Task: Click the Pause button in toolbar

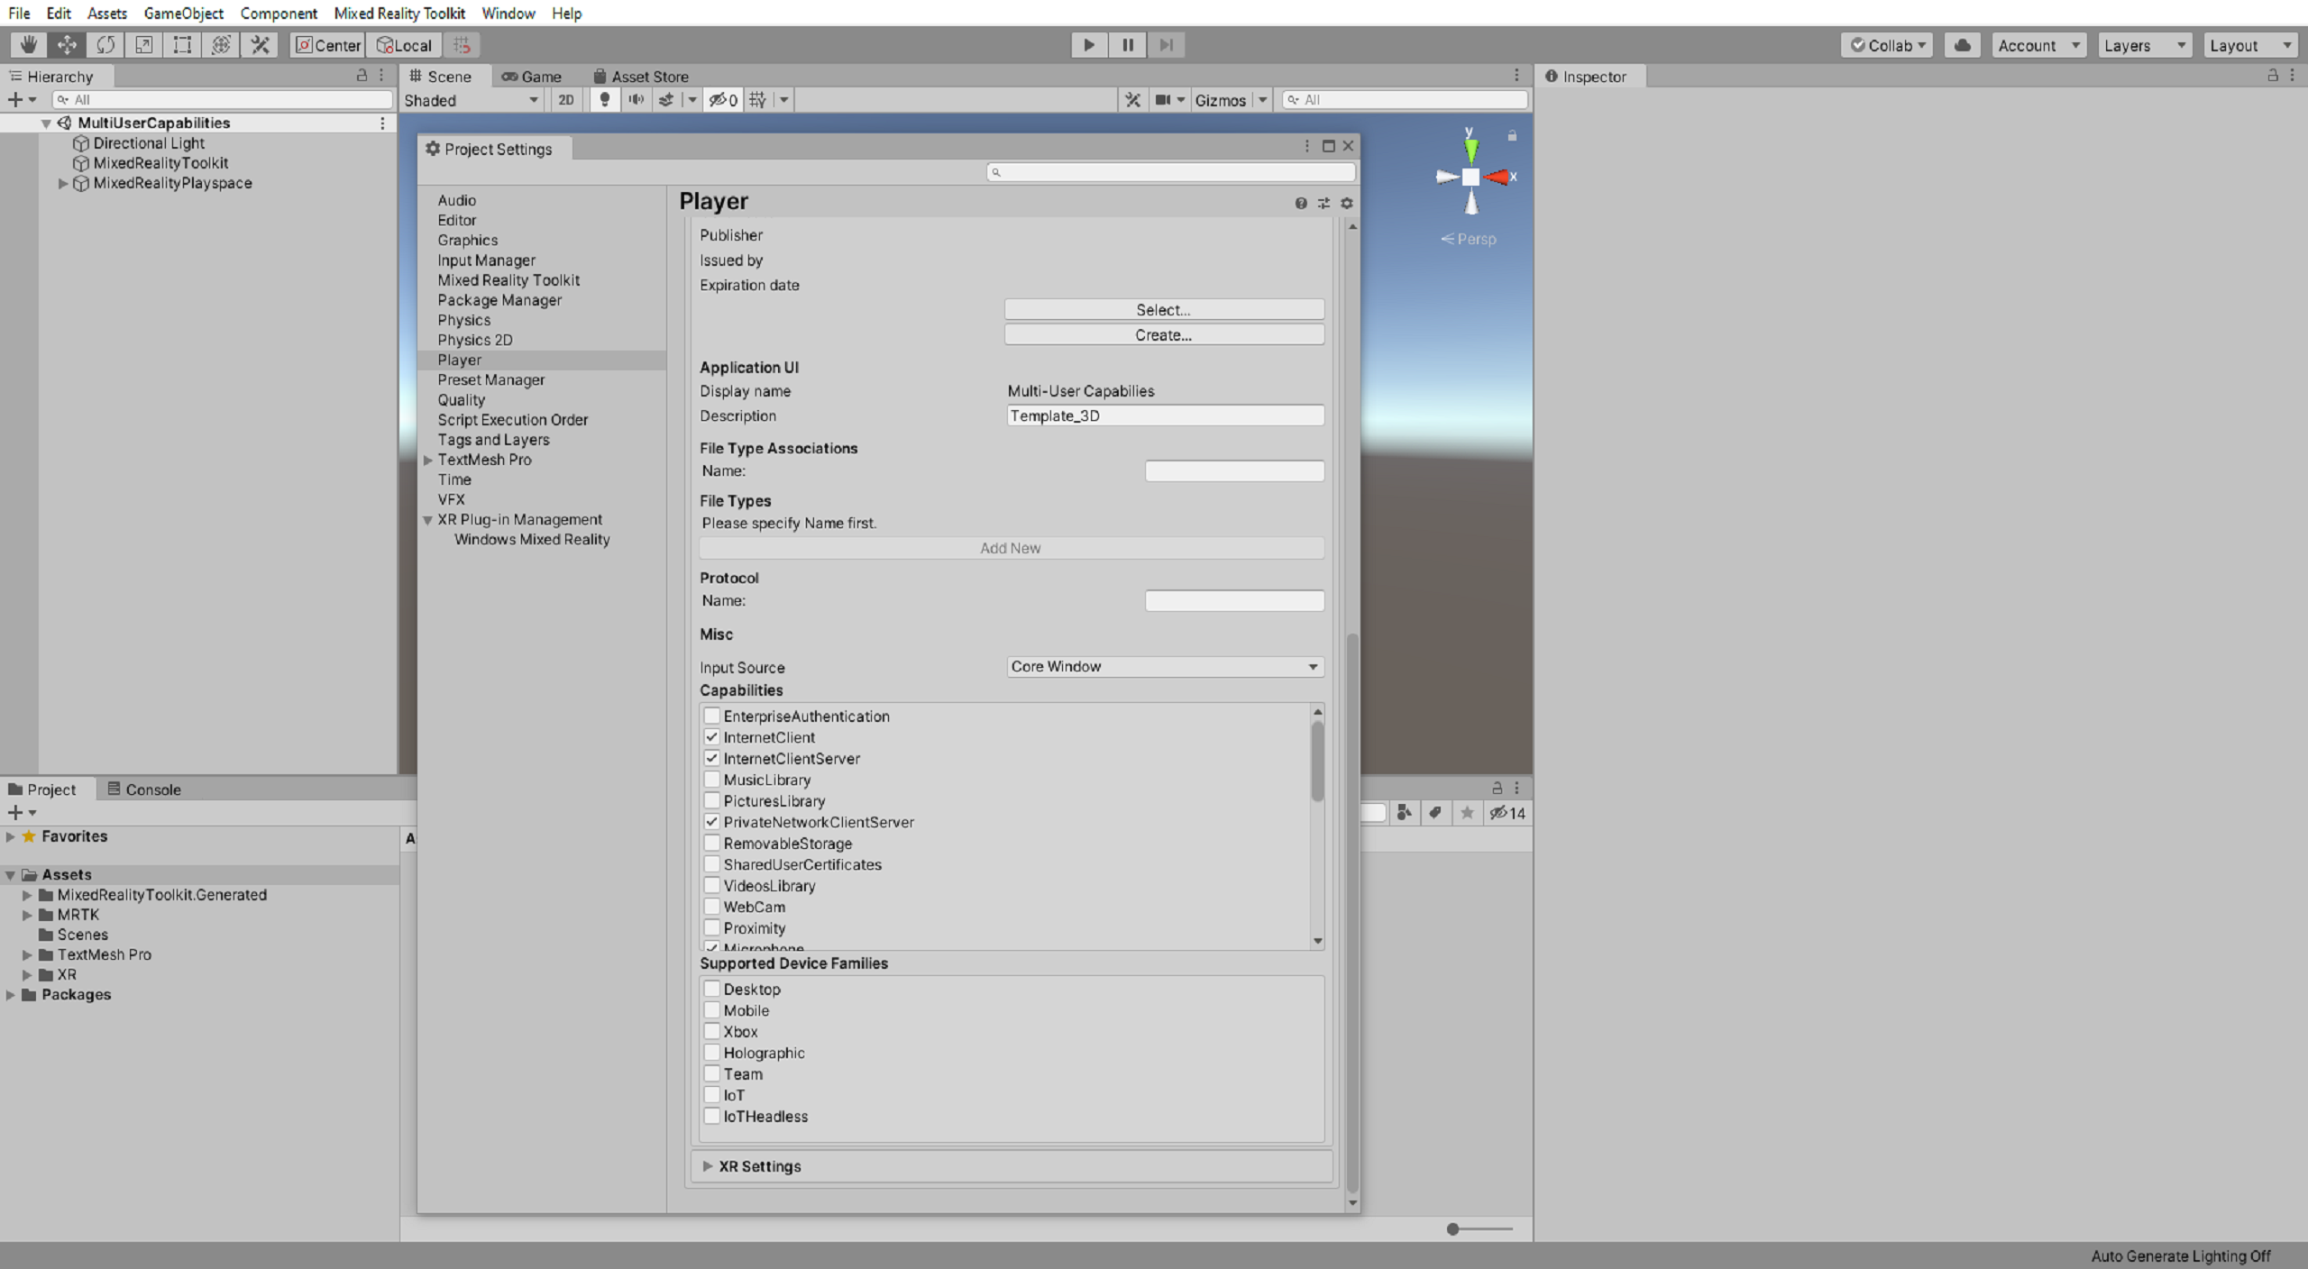Action: pyautogui.click(x=1127, y=44)
